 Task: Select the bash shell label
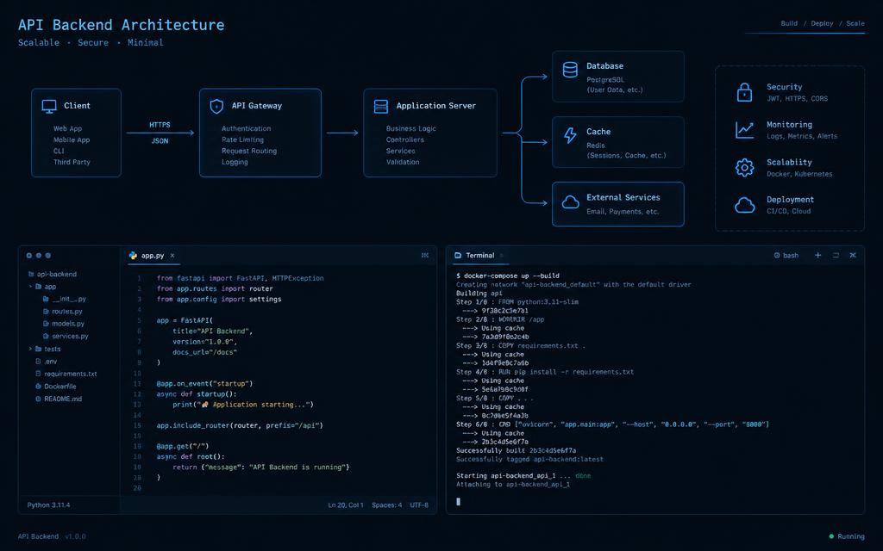point(791,255)
